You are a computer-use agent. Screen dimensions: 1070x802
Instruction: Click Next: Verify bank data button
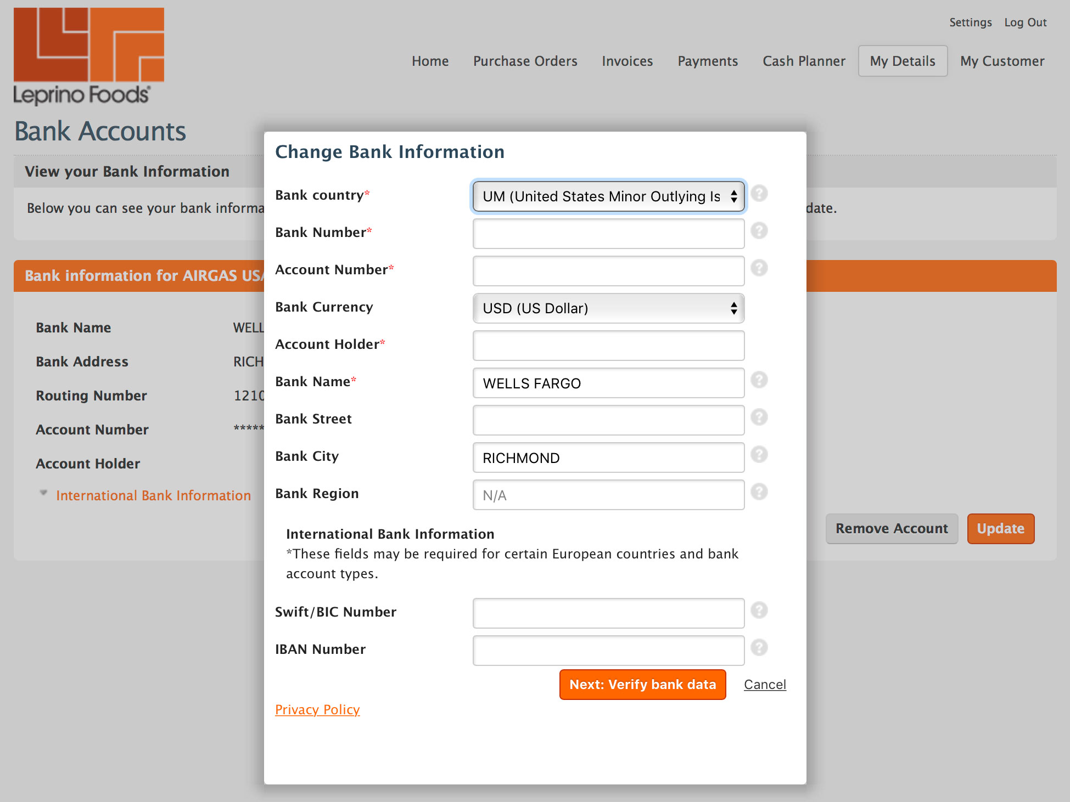coord(642,685)
